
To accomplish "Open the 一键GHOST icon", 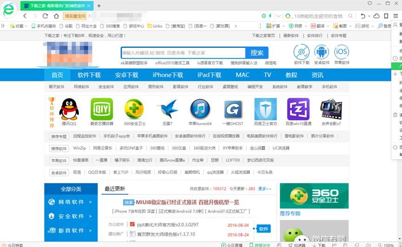I will [x=233, y=110].
